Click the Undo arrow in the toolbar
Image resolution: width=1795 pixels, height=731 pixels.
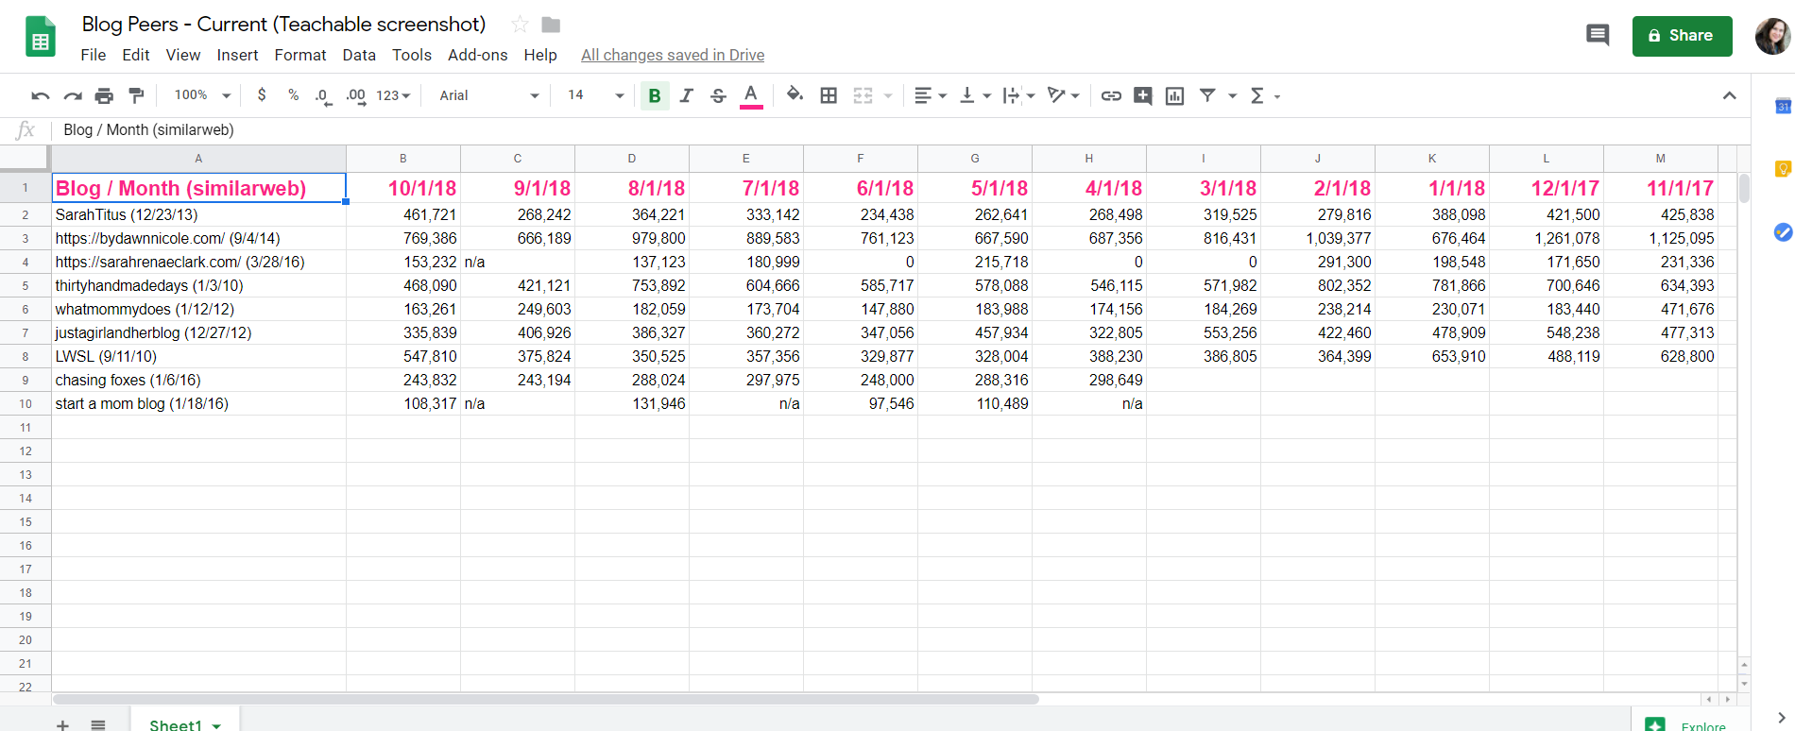40,95
